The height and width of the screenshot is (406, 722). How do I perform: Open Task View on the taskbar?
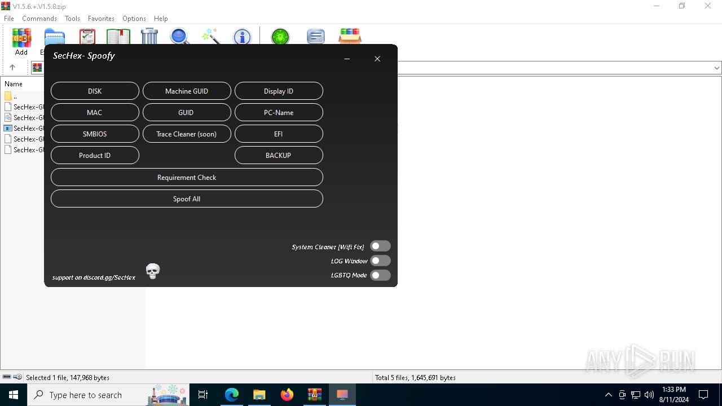(x=203, y=395)
